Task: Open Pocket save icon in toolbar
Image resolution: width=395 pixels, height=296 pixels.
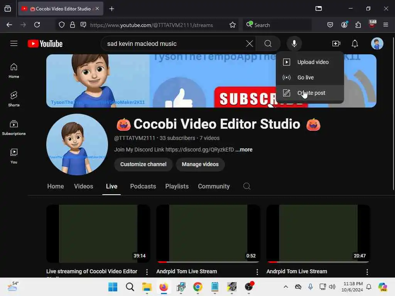Action: [330, 25]
